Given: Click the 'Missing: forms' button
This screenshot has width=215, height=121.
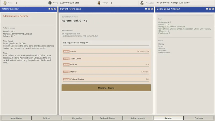Looking at the screenshot, I should (106, 88).
